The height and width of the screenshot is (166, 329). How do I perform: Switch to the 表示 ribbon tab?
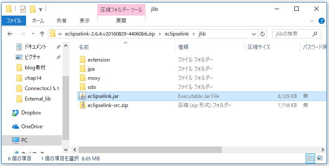pyautogui.click(x=85, y=21)
